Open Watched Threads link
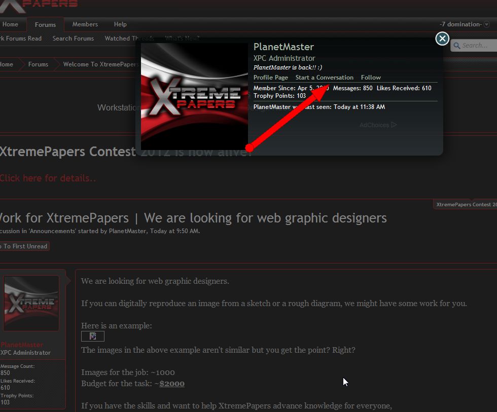The height and width of the screenshot is (412, 497). click(129, 39)
